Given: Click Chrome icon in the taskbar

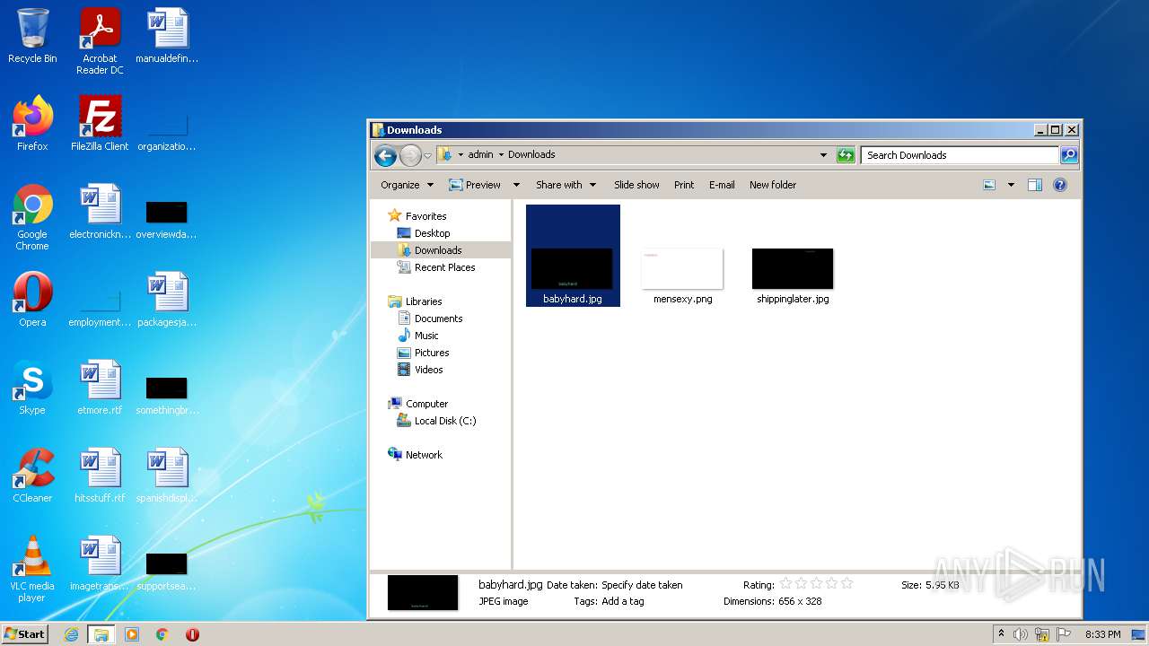Looking at the screenshot, I should pos(162,634).
